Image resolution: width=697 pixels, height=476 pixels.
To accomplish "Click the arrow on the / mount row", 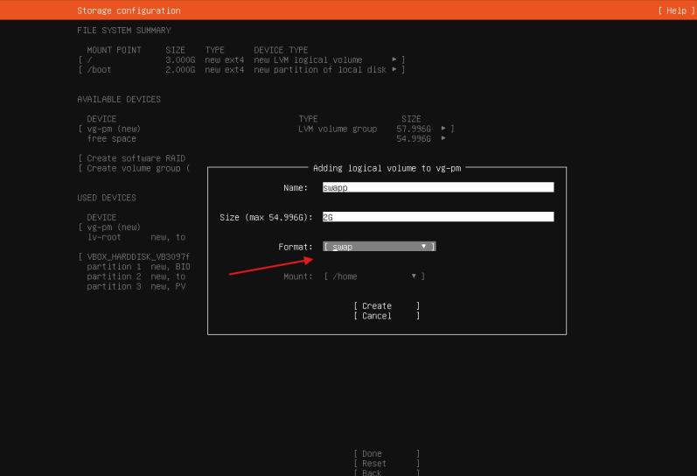I will coord(394,59).
